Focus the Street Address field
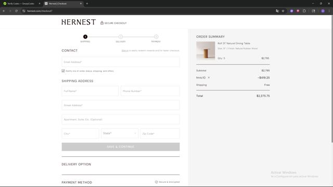333x187 pixels. click(x=121, y=105)
